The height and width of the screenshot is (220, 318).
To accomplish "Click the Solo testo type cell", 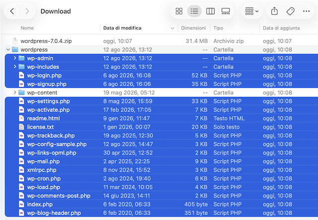I will [x=227, y=127].
